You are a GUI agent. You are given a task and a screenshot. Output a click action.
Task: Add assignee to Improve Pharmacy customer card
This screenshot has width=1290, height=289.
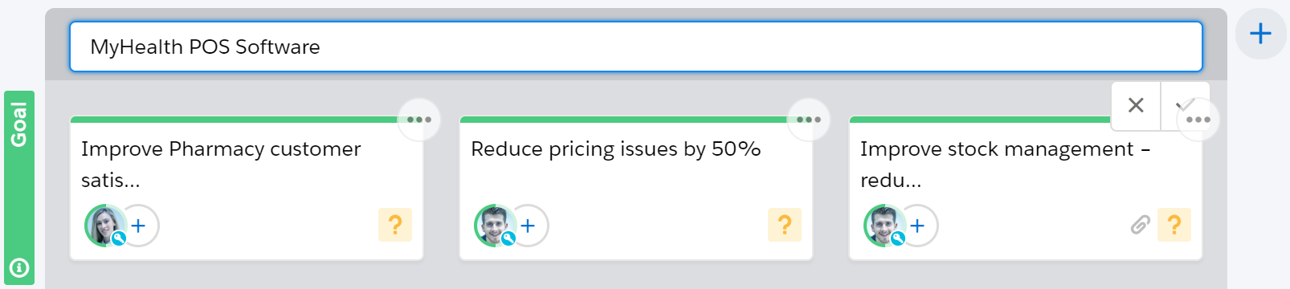pos(139,226)
